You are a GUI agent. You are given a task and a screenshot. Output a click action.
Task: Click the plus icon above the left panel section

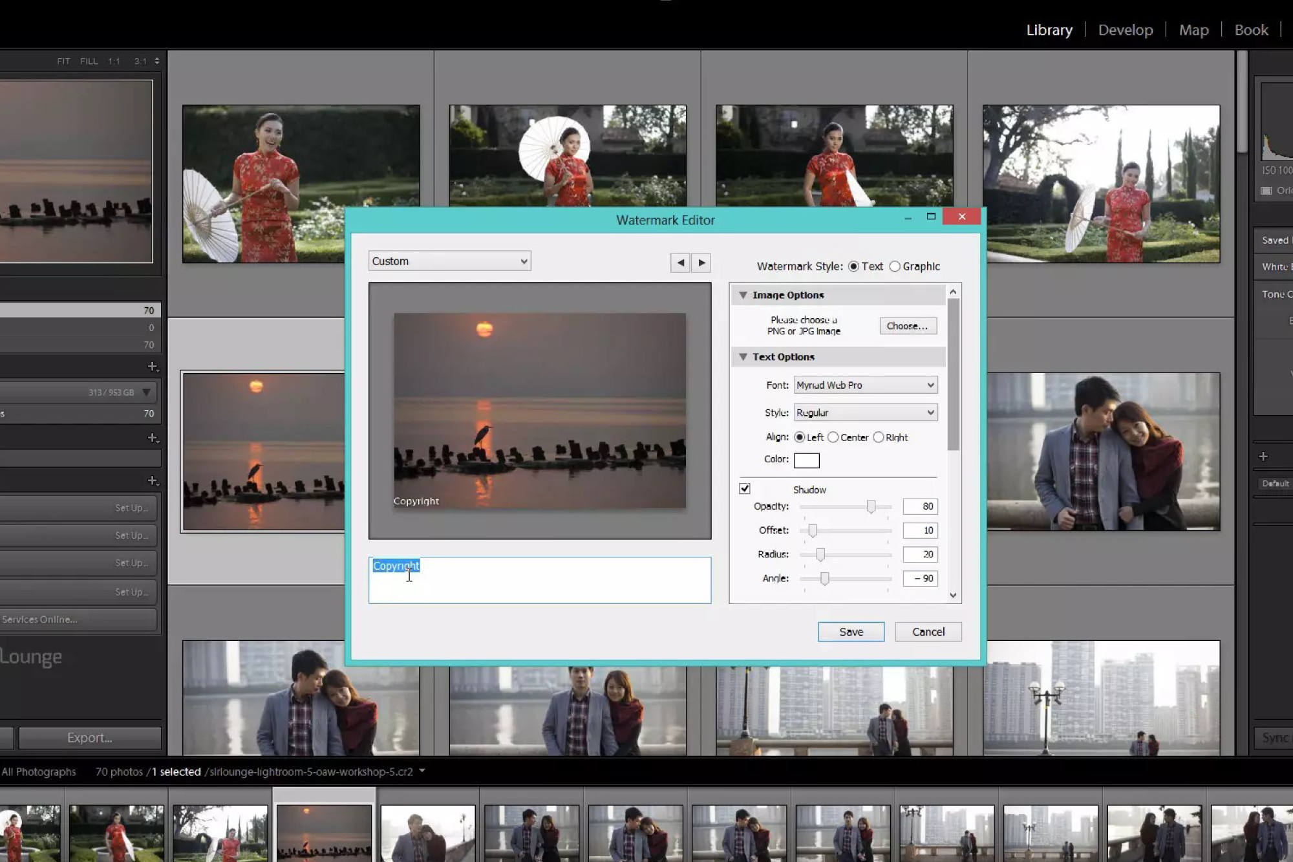coord(154,367)
